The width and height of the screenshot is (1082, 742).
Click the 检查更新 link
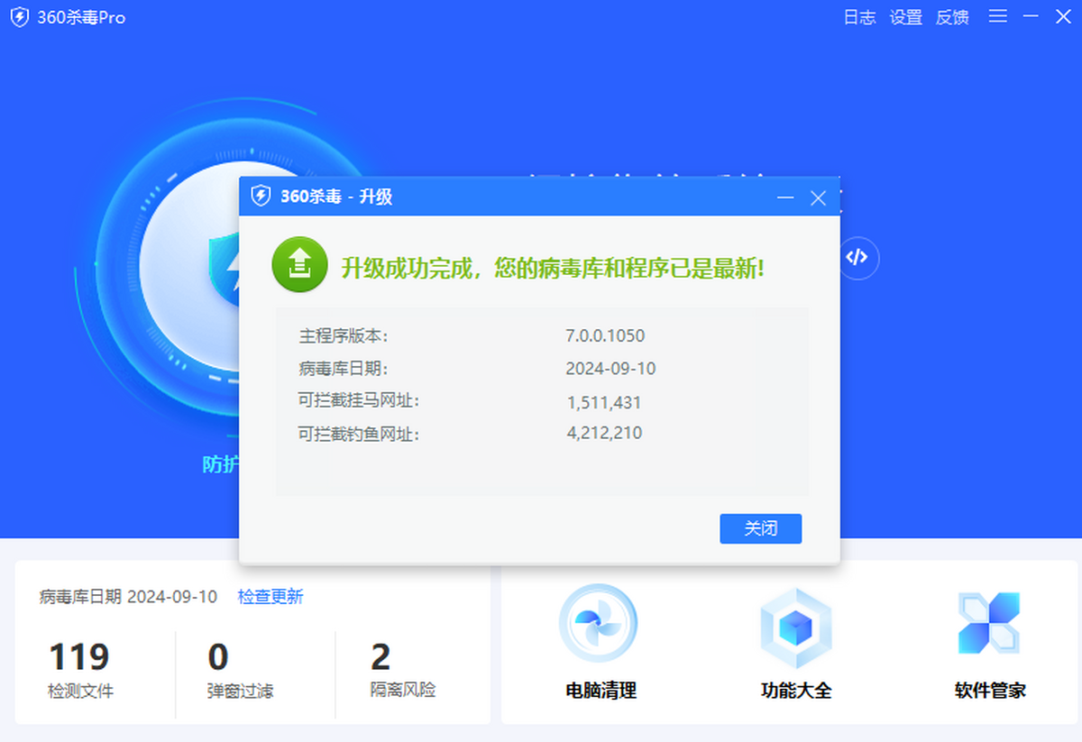[x=270, y=596]
